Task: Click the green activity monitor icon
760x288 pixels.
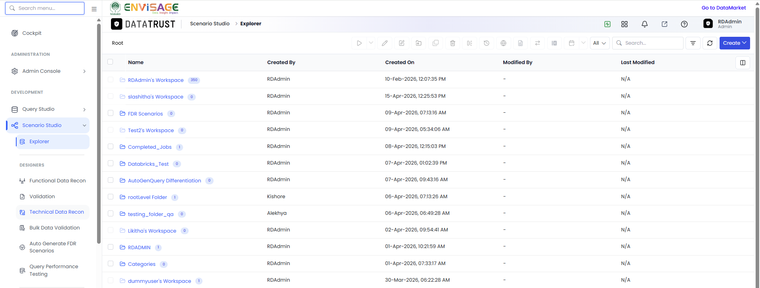Action: click(x=607, y=24)
